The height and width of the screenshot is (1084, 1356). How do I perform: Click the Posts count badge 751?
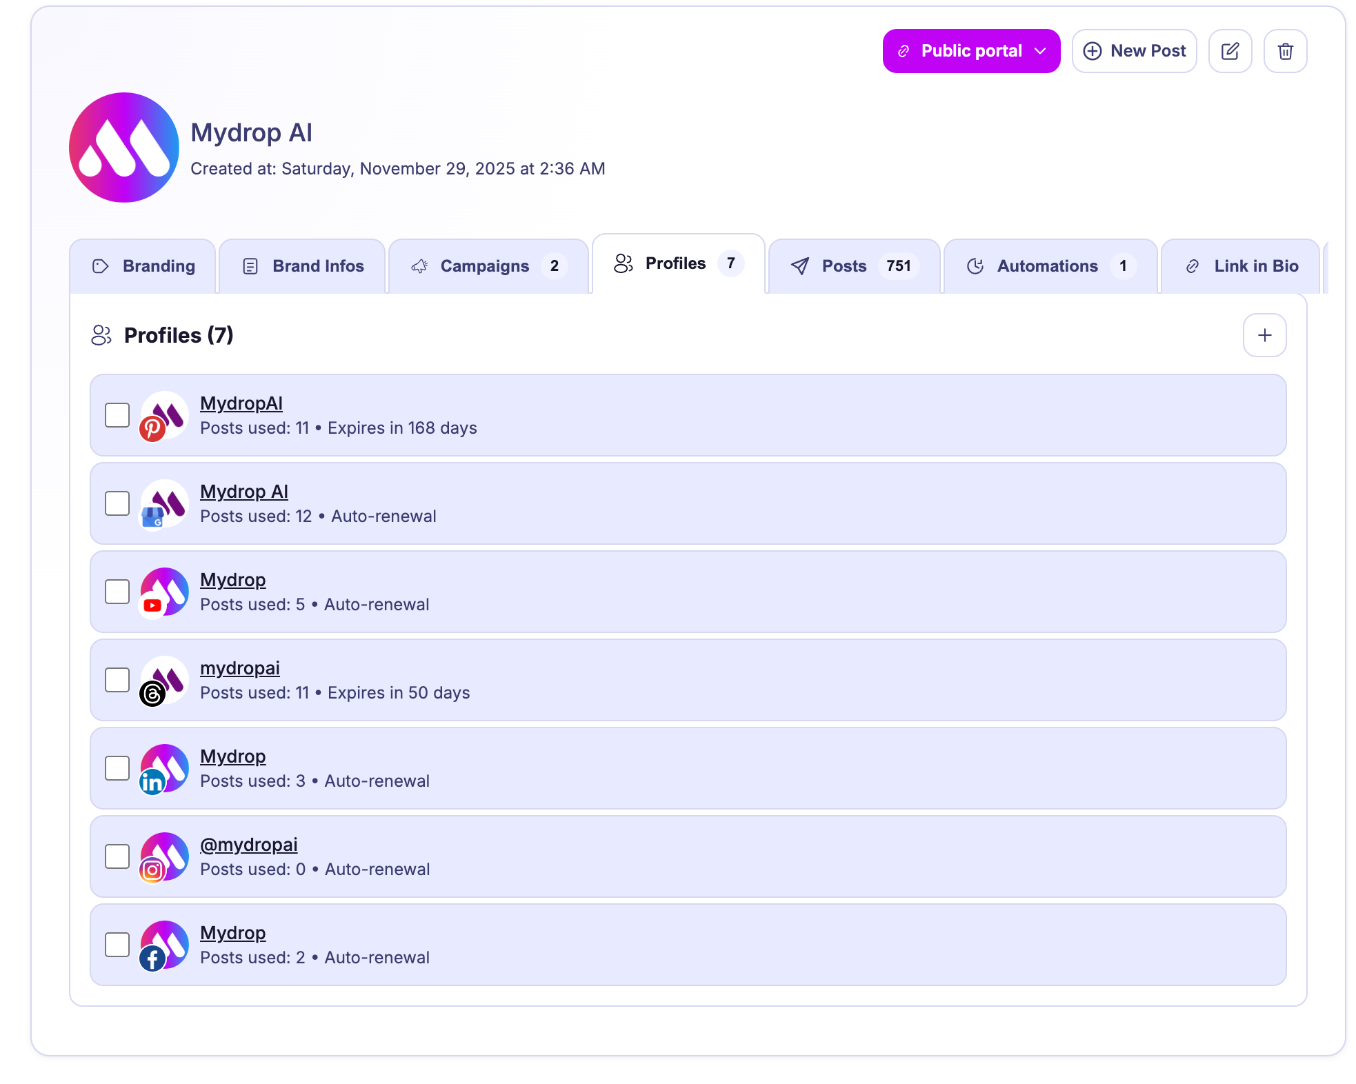click(899, 266)
